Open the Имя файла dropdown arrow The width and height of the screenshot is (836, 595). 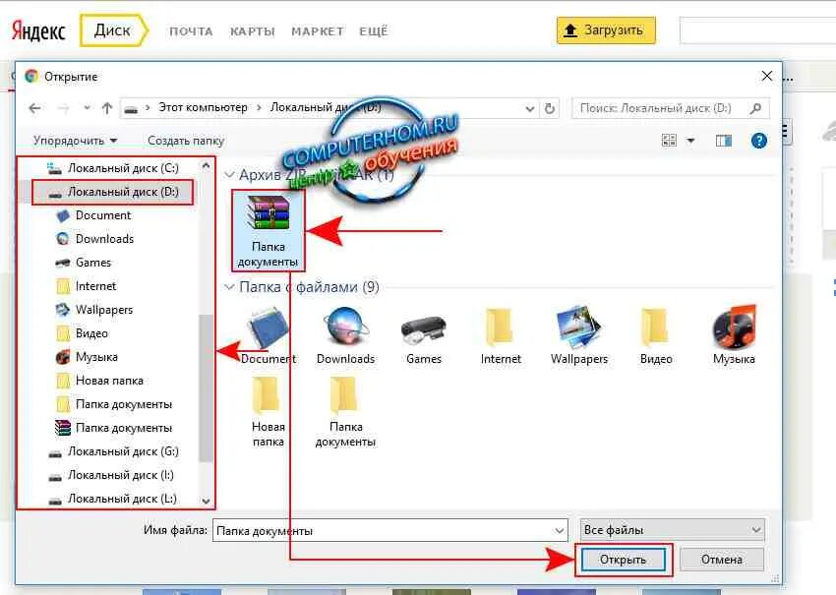pyautogui.click(x=559, y=530)
